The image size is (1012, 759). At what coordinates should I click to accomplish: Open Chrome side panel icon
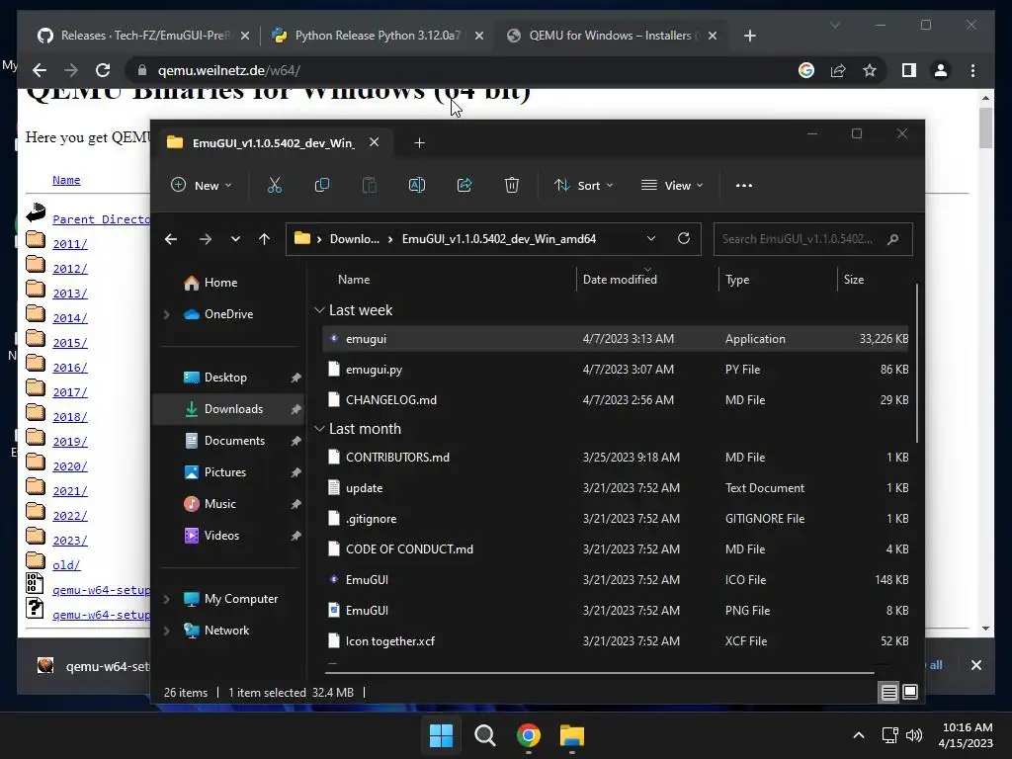[909, 70]
